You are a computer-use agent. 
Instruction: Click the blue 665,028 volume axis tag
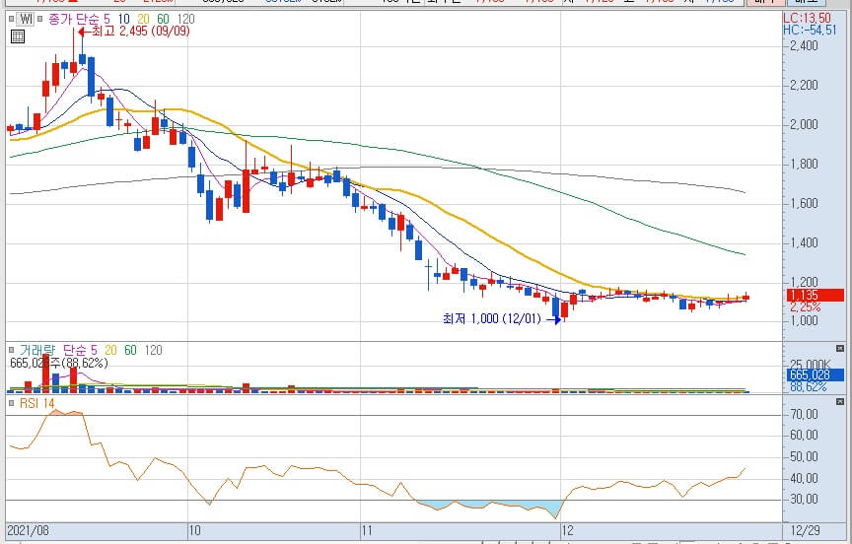pyautogui.click(x=816, y=374)
